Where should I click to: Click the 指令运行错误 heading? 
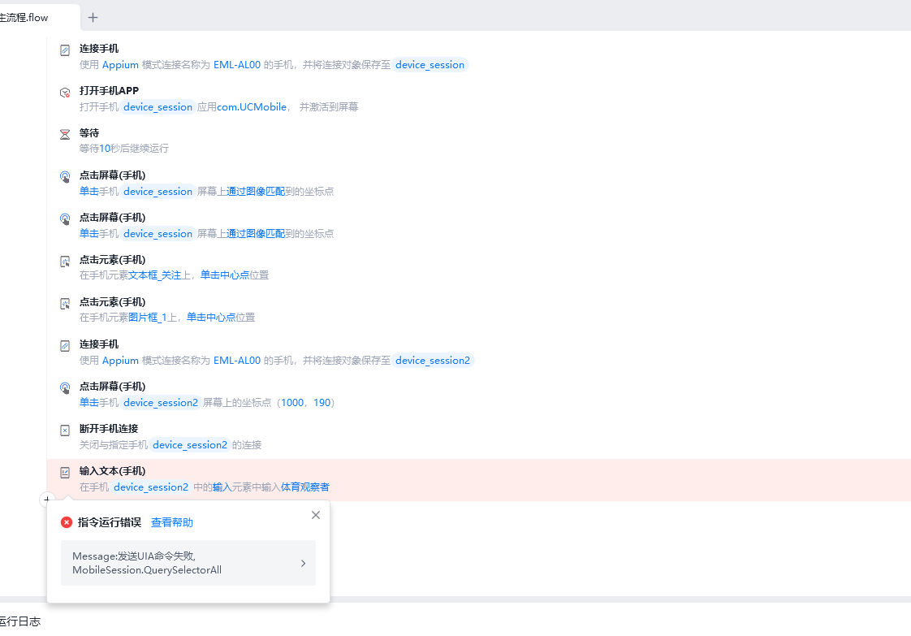(x=110, y=522)
